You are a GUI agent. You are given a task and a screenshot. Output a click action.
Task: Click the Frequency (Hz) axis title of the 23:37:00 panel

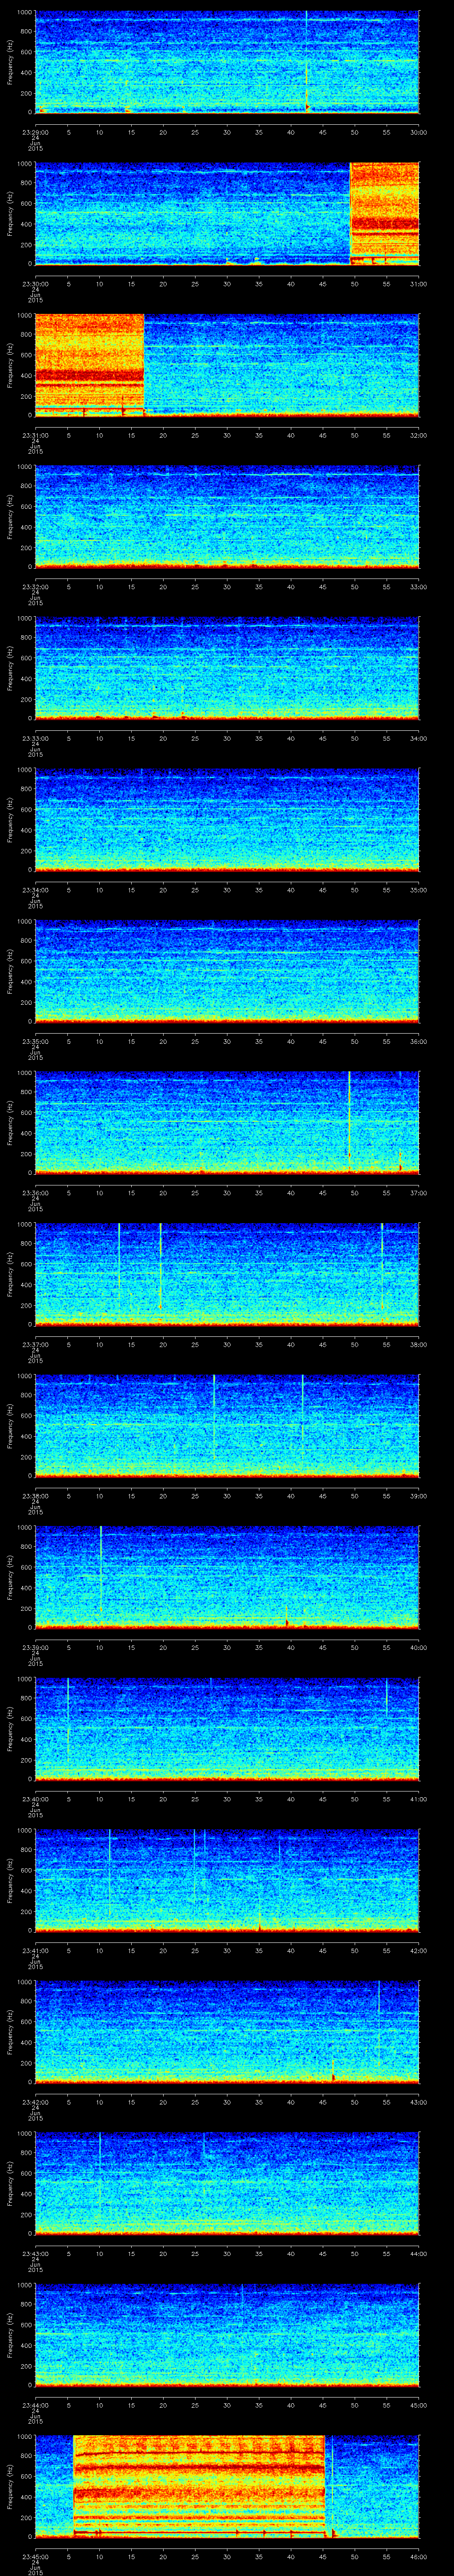(10, 1275)
